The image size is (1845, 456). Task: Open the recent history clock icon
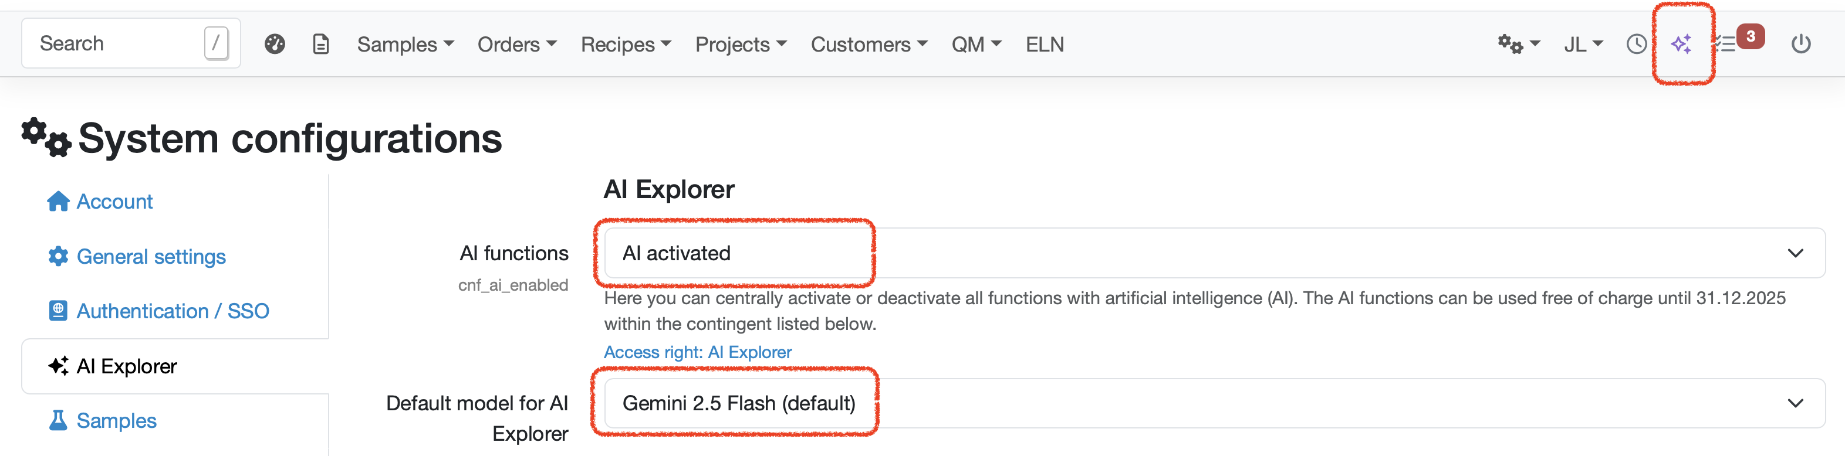tap(1637, 45)
